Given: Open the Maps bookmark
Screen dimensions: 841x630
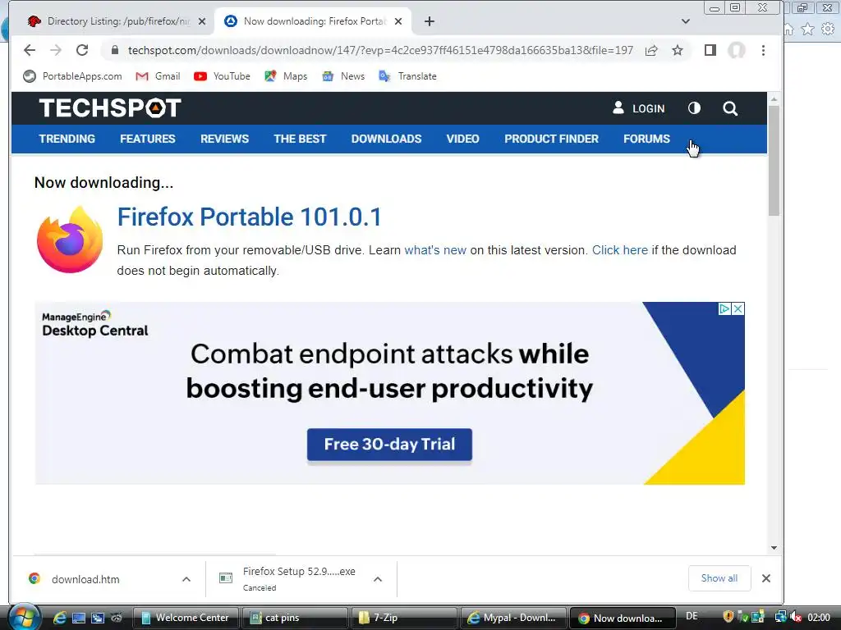Looking at the screenshot, I should click(x=286, y=76).
